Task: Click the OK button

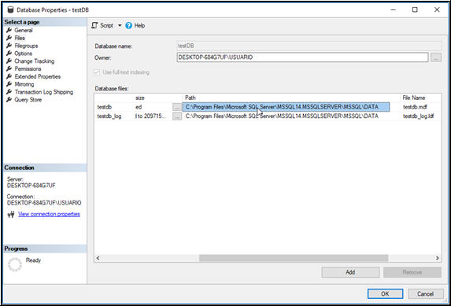Action: pyautogui.click(x=385, y=293)
